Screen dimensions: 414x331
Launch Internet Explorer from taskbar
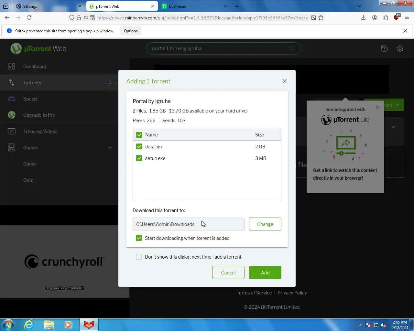click(29, 325)
